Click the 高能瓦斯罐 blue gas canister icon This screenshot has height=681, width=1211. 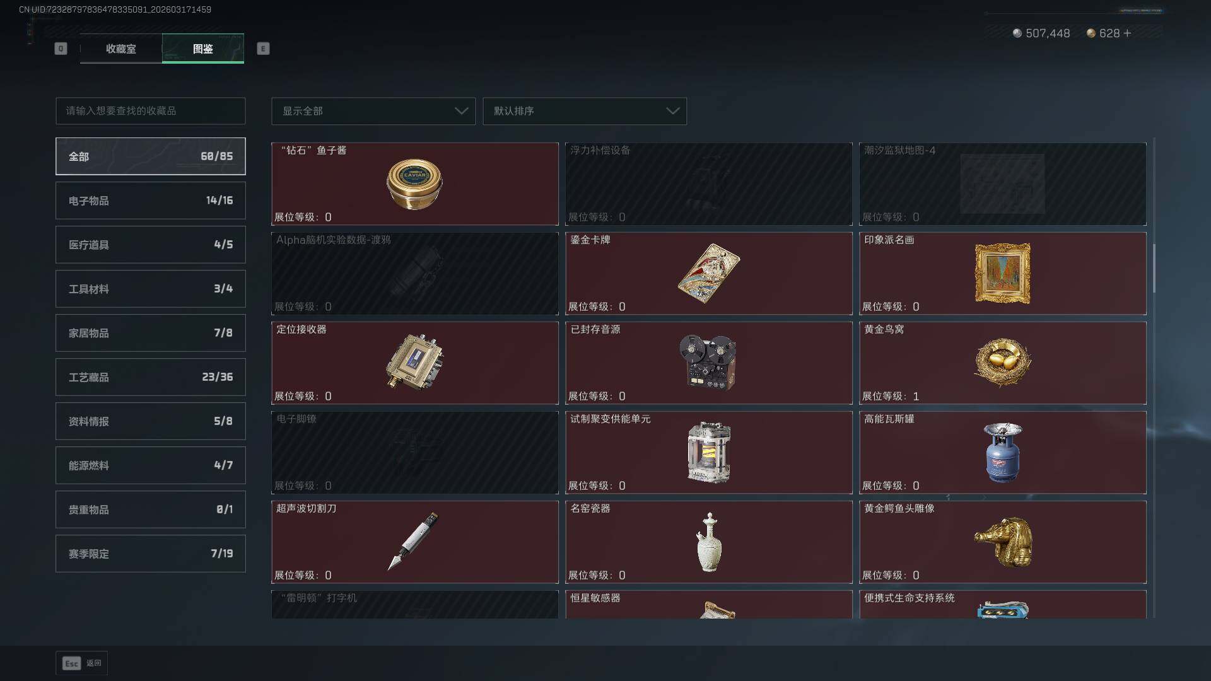(1003, 452)
